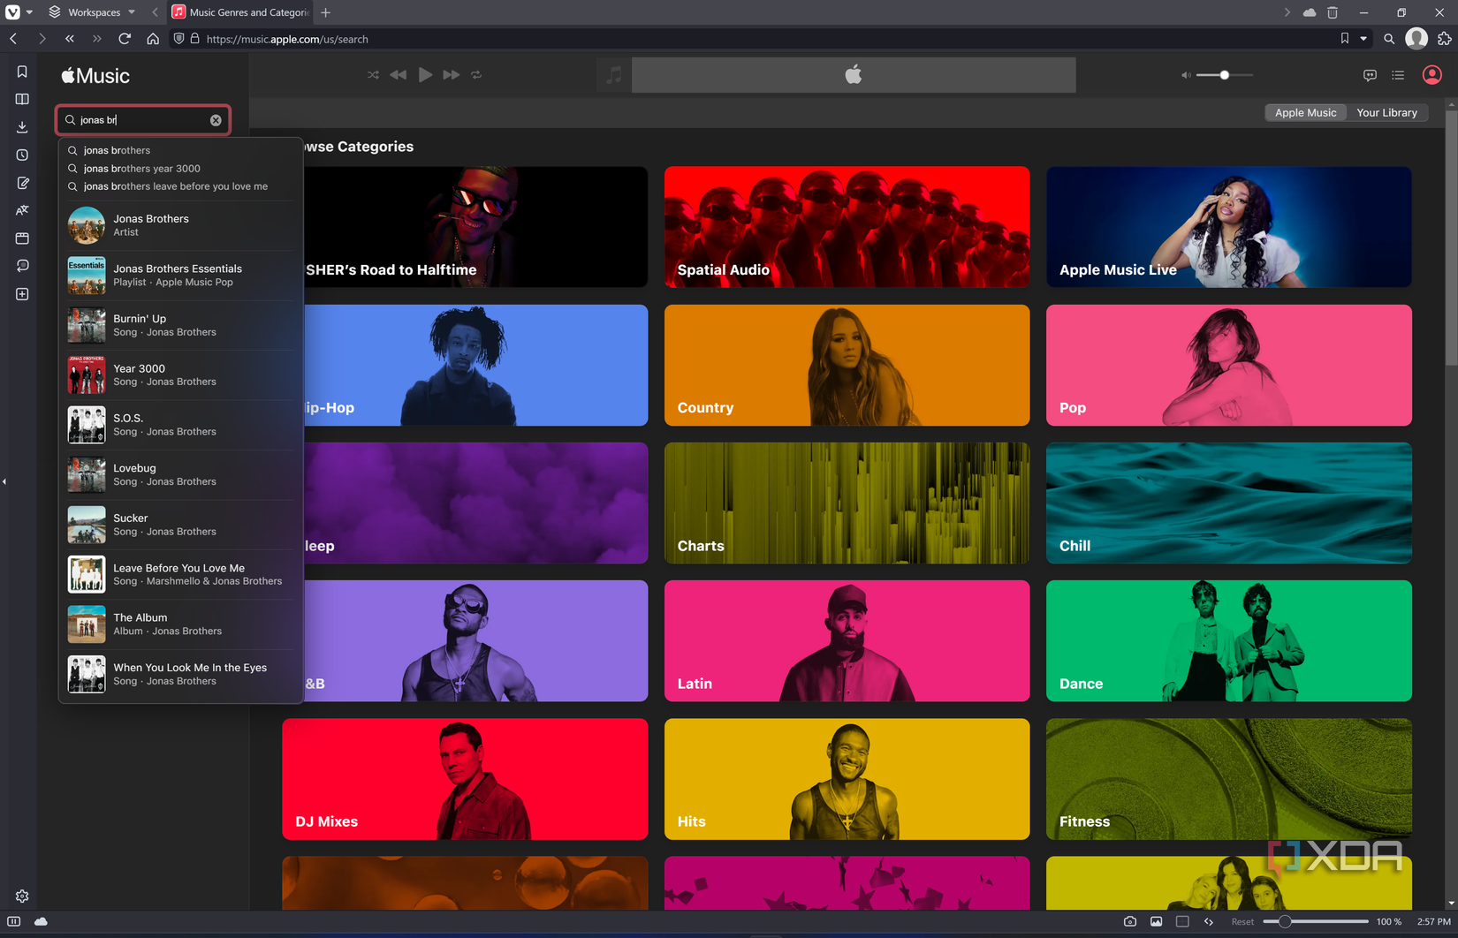1458x938 pixels.
Task: Open the lyrics panel icon
Action: click(x=1370, y=75)
